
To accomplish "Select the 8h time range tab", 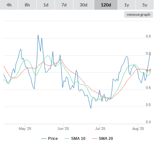I will [x=27, y=5].
